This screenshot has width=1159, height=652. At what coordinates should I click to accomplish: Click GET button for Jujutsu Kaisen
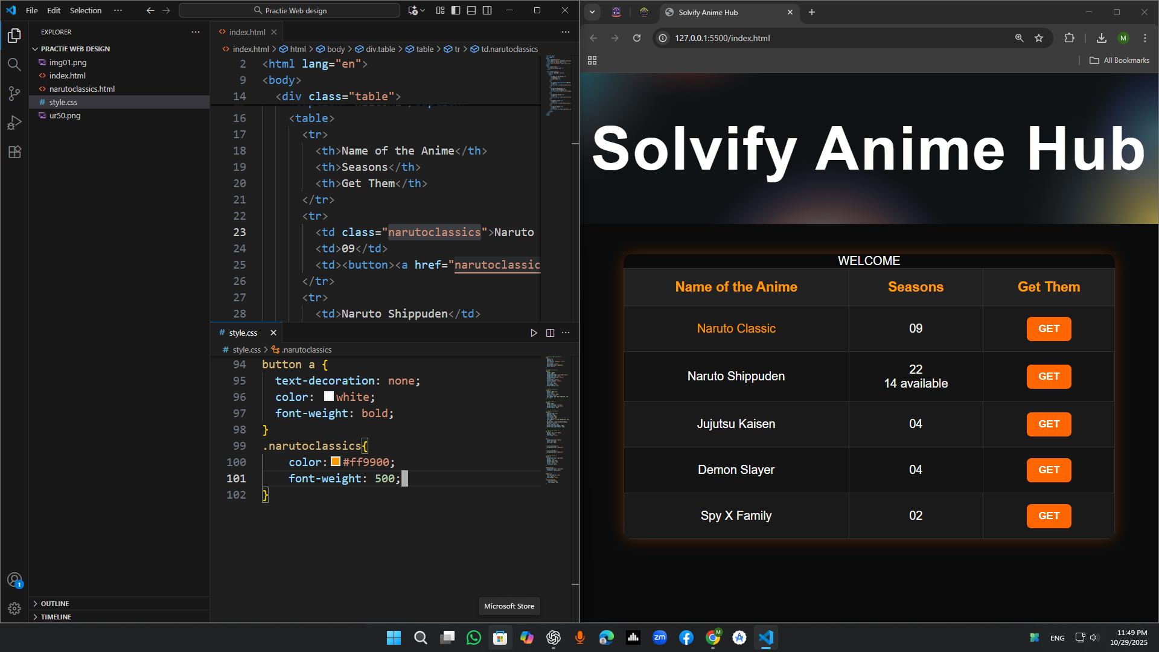[x=1049, y=424]
